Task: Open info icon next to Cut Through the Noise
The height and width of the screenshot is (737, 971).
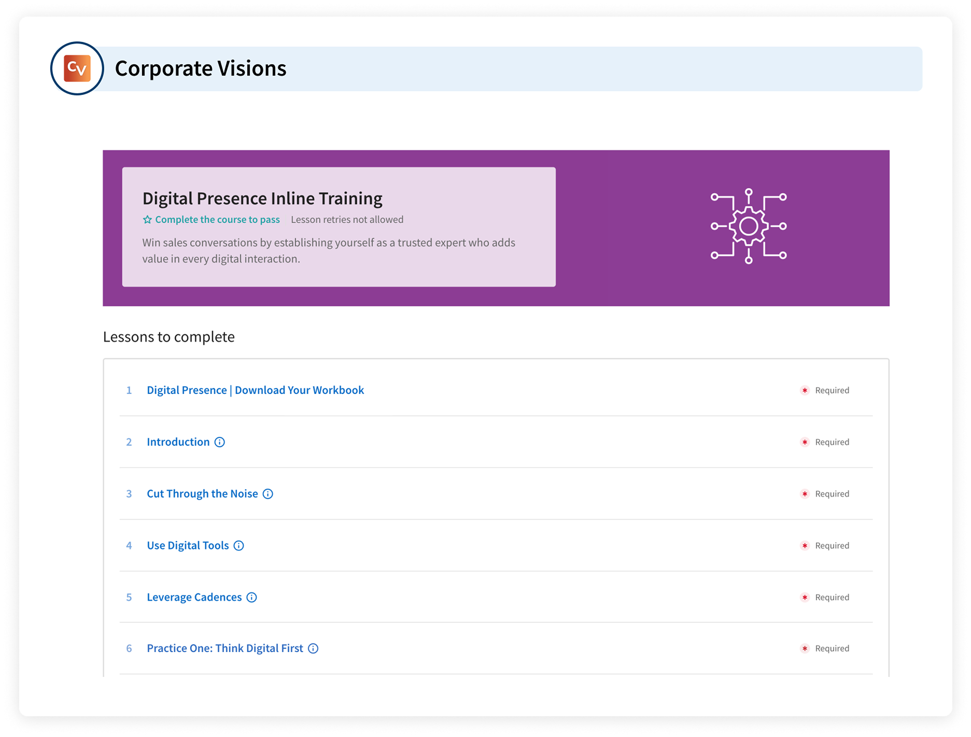Action: point(268,494)
